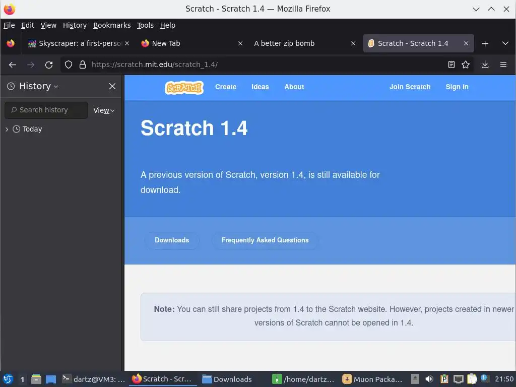
Task: Open the File menu
Action: (x=9, y=25)
